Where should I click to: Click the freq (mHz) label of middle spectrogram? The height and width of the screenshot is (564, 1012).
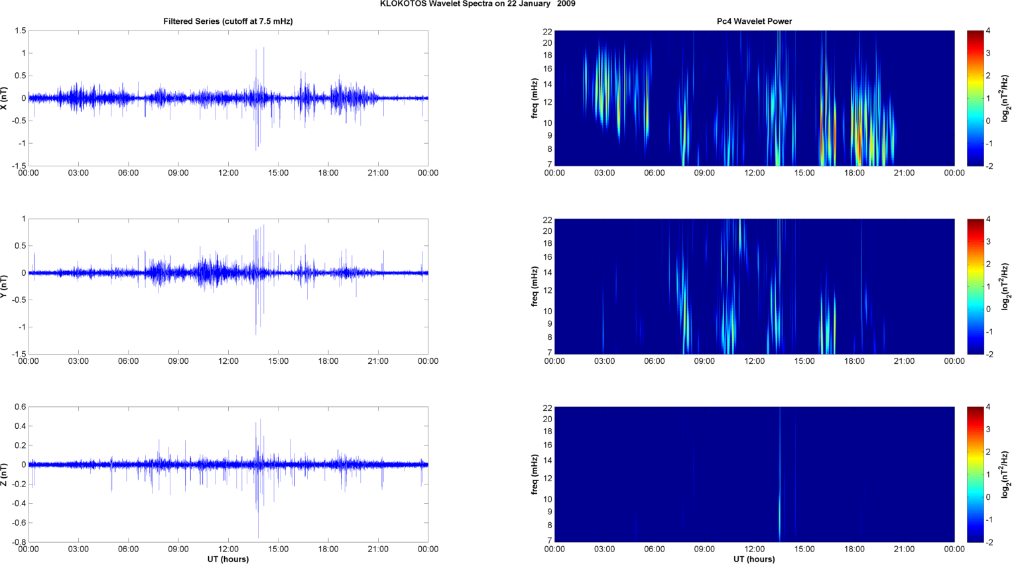pos(535,286)
